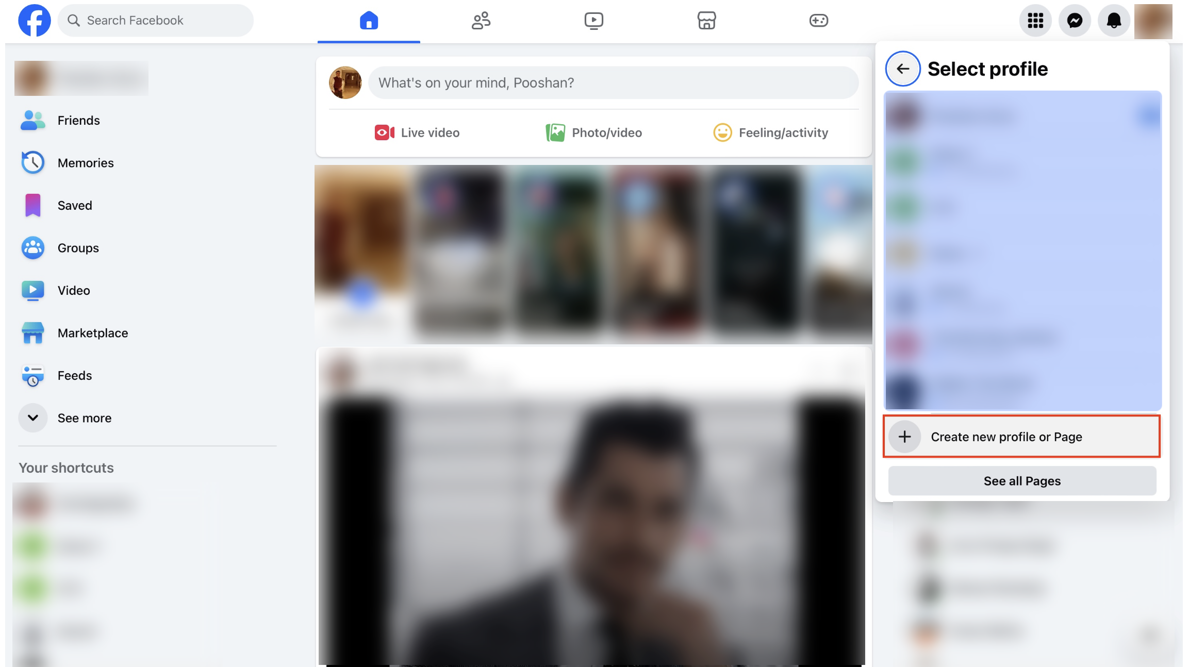
Task: Add a Photo/video post
Action: coord(593,132)
